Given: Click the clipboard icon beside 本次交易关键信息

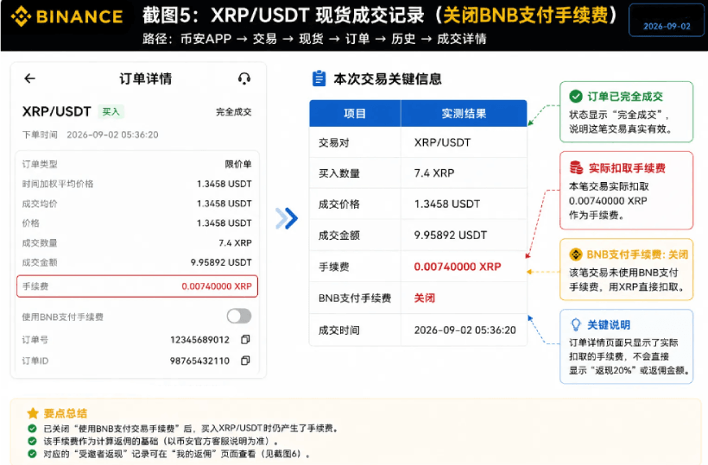Looking at the screenshot, I should click(319, 79).
